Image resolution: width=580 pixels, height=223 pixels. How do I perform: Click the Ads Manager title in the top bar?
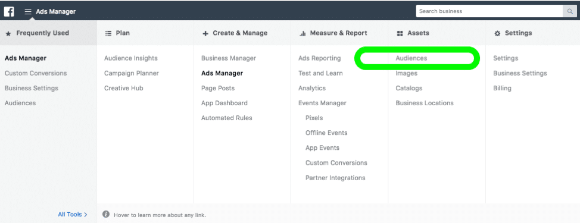point(56,11)
